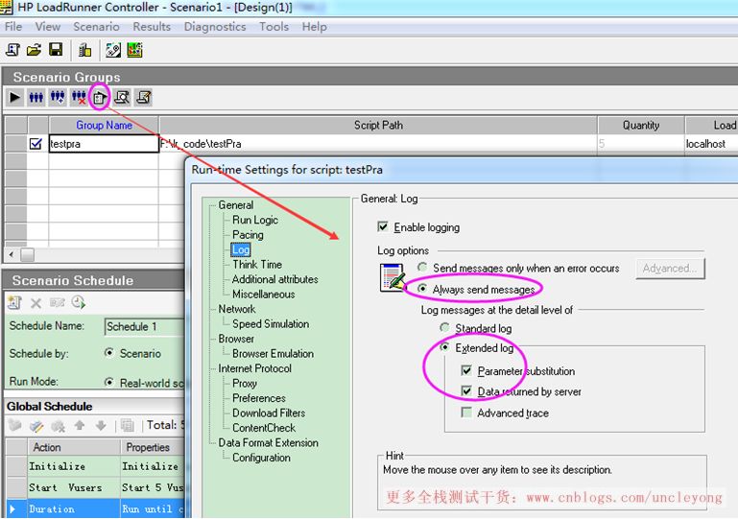The width and height of the screenshot is (738, 519).
Task: Select the Always send messages radio button
Action: click(422, 289)
